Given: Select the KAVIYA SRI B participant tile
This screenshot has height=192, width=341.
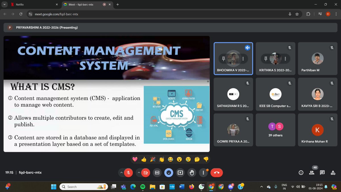Looking at the screenshot, I should (317, 94).
